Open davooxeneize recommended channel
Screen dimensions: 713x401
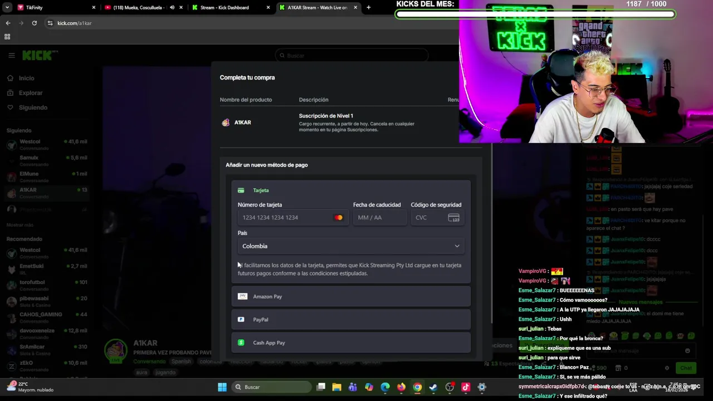47,334
